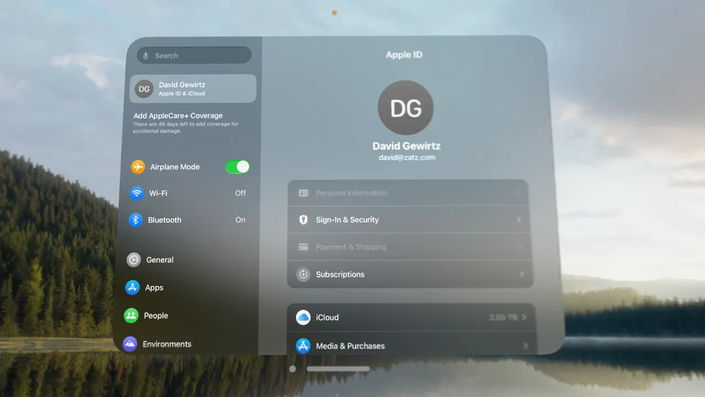This screenshot has height=397, width=705.
Task: Click the orange Airplane Mode icon
Action: (x=138, y=167)
